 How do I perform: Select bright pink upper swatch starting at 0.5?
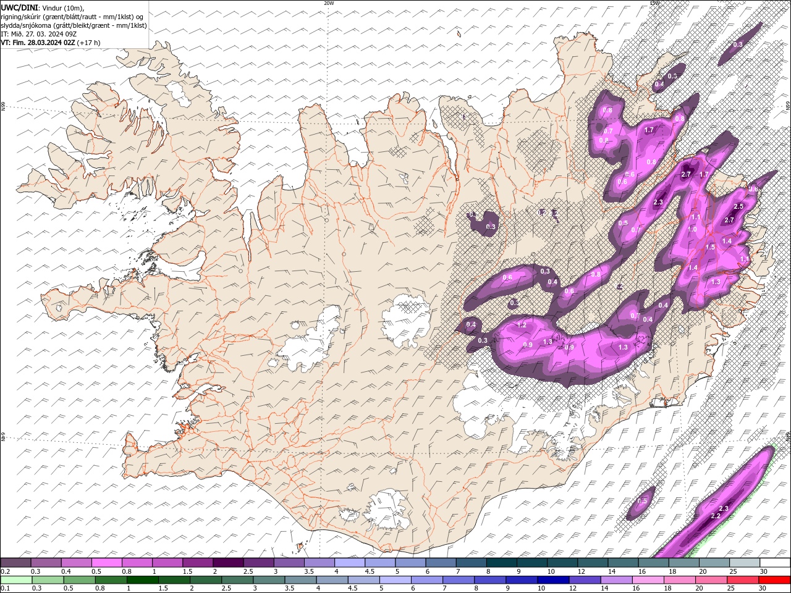pos(106,563)
